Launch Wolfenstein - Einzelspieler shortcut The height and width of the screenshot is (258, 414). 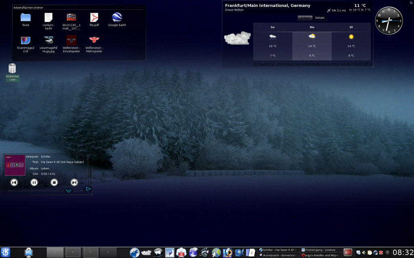pos(71,40)
